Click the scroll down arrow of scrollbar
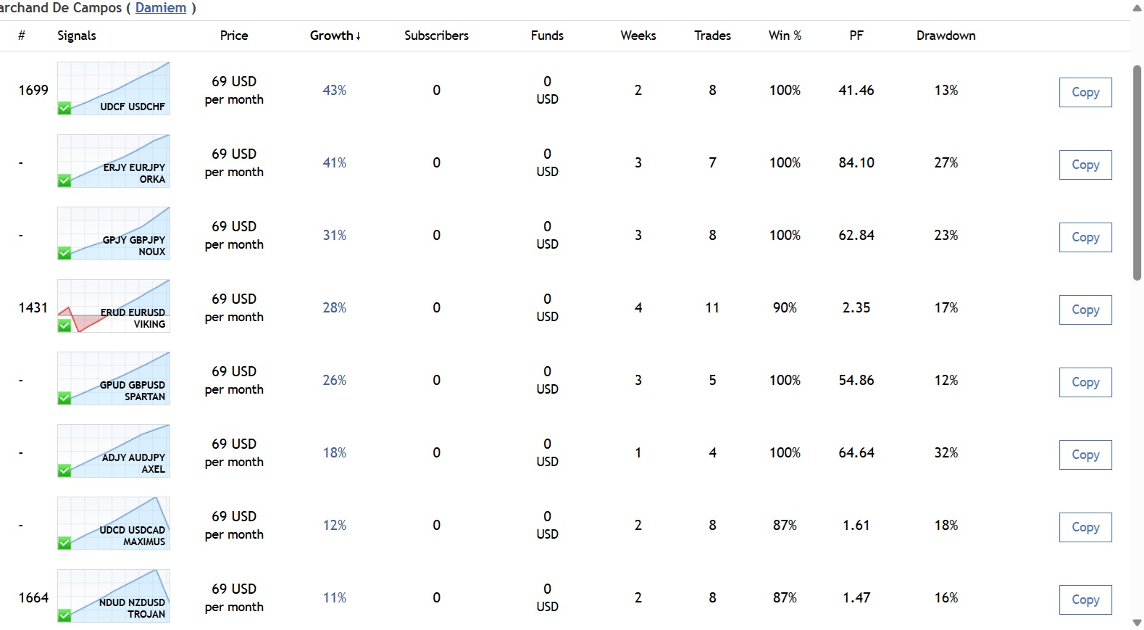Image resolution: width=1144 pixels, height=630 pixels. (x=1137, y=623)
